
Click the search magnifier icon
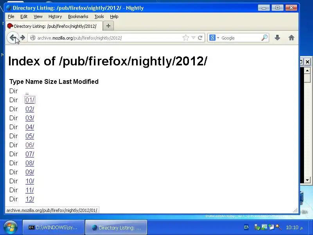[264, 38]
